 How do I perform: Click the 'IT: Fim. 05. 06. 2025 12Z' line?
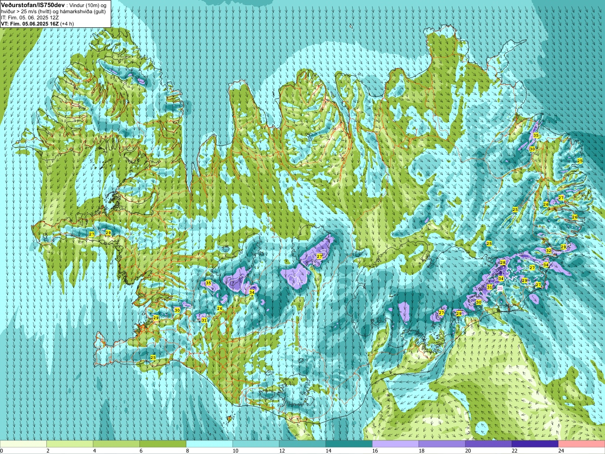pos(30,17)
